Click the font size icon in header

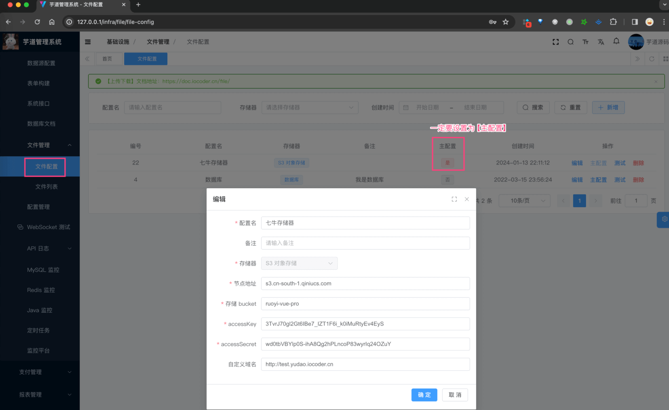(x=585, y=42)
